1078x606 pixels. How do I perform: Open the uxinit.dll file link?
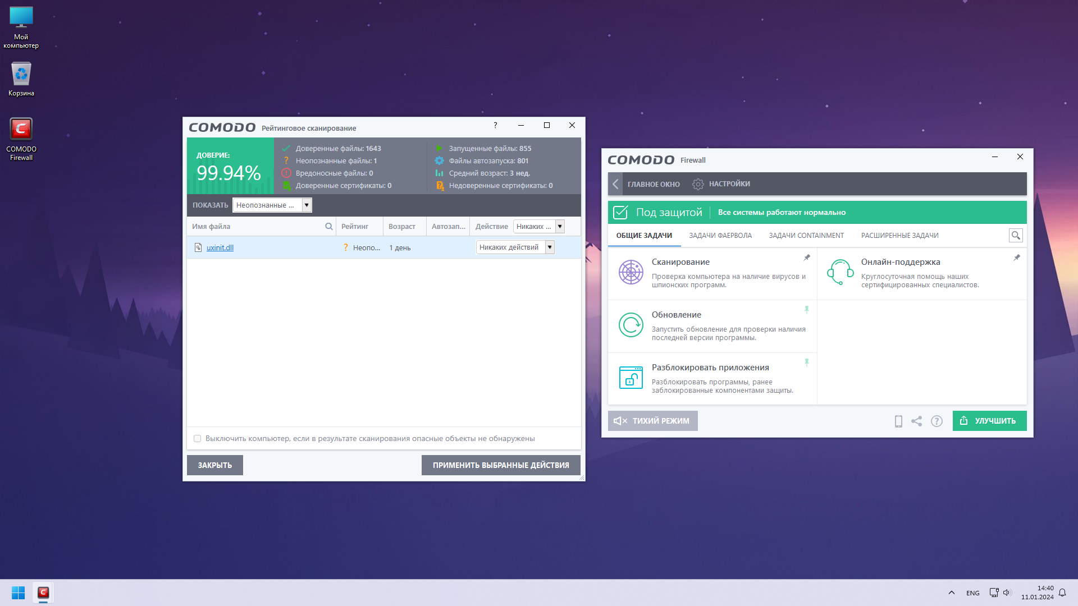[x=220, y=247]
